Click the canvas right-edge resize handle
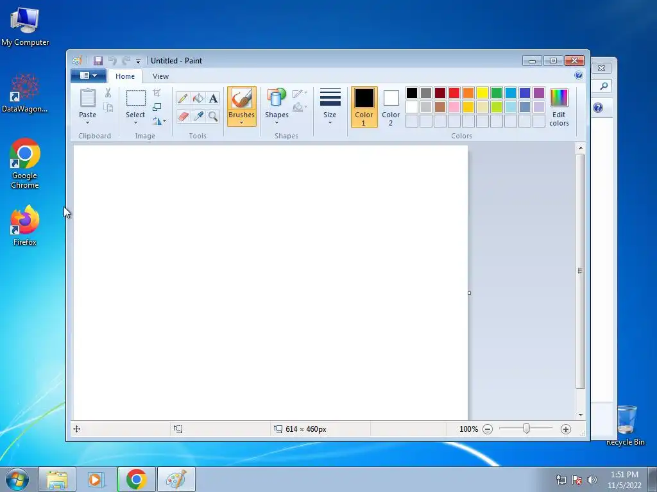The image size is (657, 492). pos(469,293)
